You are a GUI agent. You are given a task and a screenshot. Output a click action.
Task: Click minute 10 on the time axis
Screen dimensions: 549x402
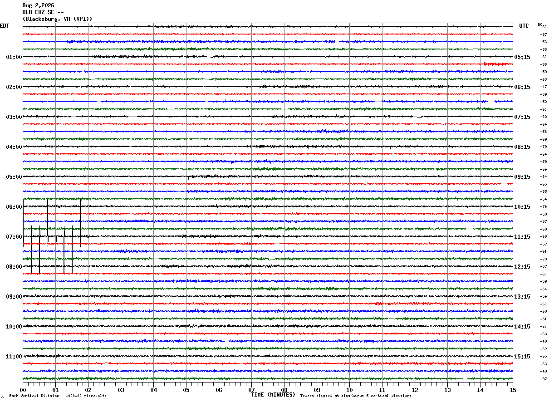coord(349,390)
